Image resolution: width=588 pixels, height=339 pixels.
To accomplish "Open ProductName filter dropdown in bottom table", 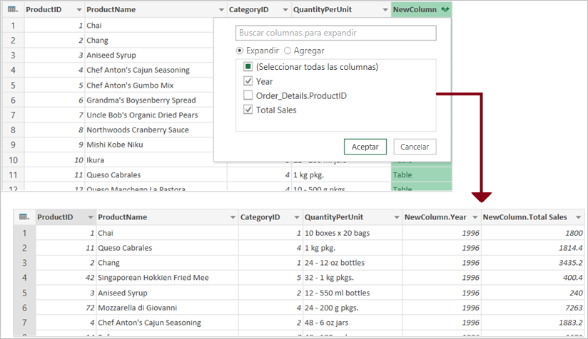I will [x=233, y=217].
